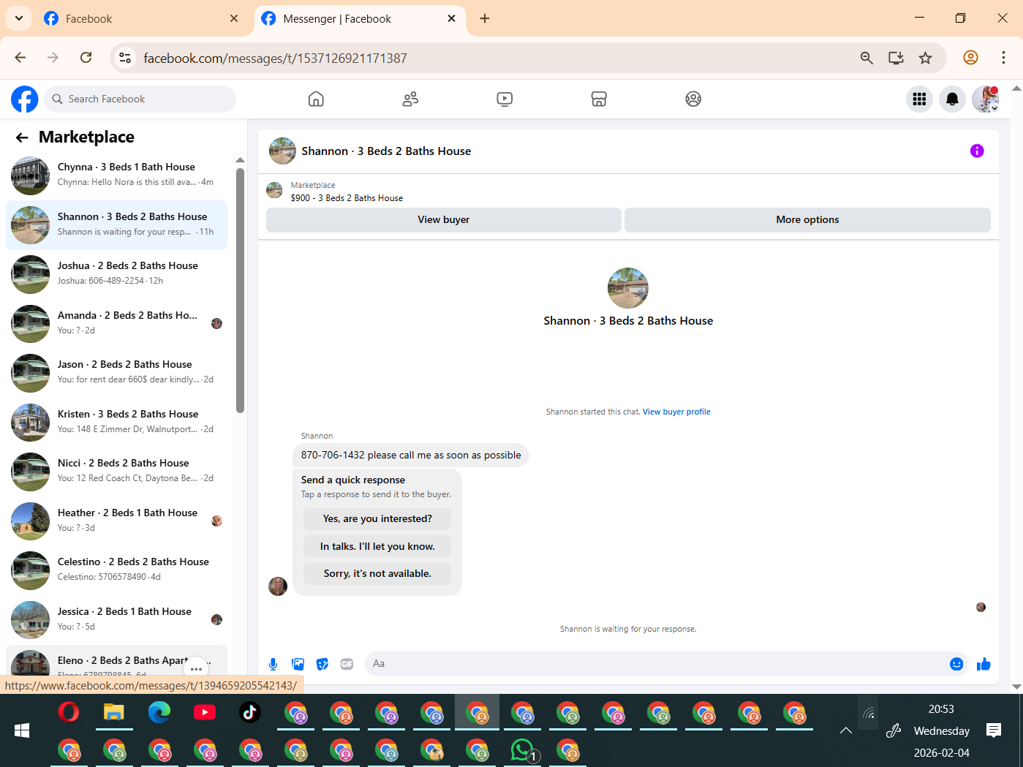This screenshot has height=767, width=1023.
Task: Open Marketplace storefront icon in top navigation
Action: pyautogui.click(x=599, y=99)
